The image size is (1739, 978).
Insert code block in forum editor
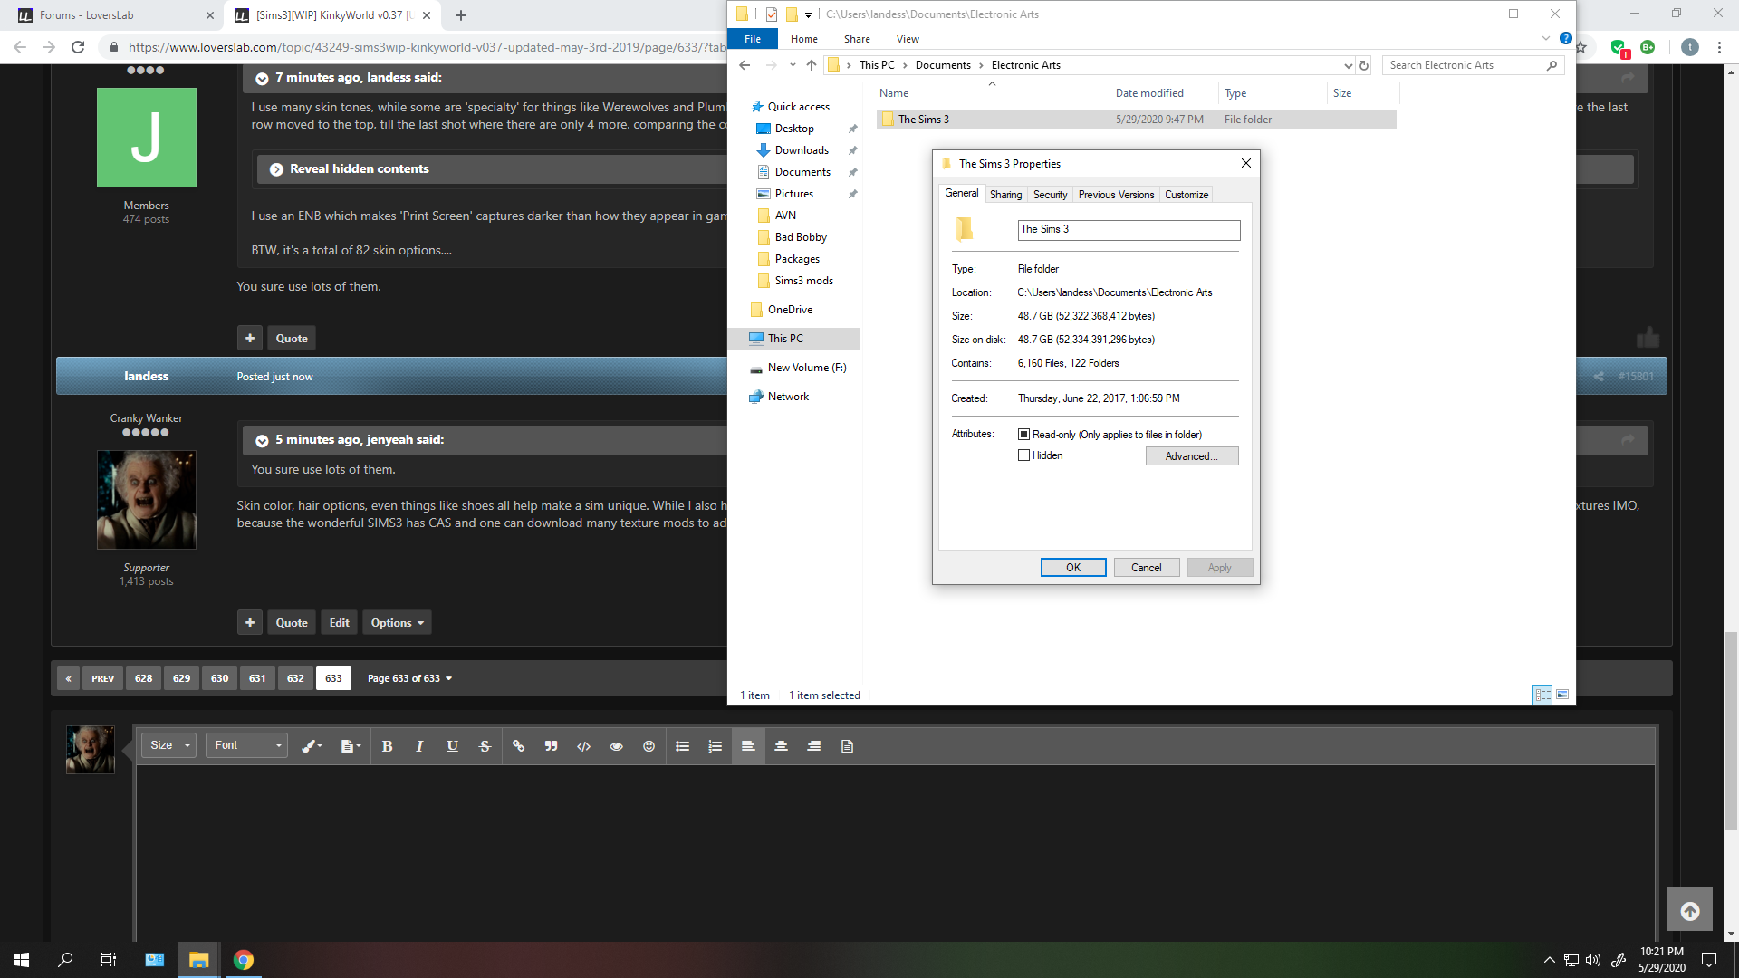583,746
